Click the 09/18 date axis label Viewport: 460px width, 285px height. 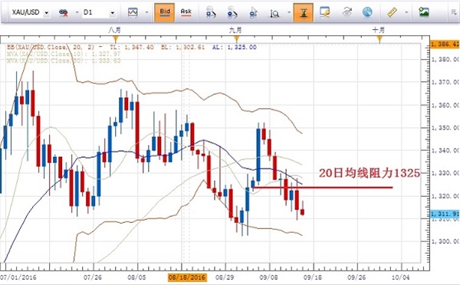313,277
